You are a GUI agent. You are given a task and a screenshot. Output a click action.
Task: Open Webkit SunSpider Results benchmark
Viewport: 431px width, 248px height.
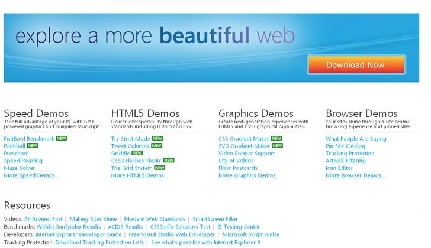(69, 227)
